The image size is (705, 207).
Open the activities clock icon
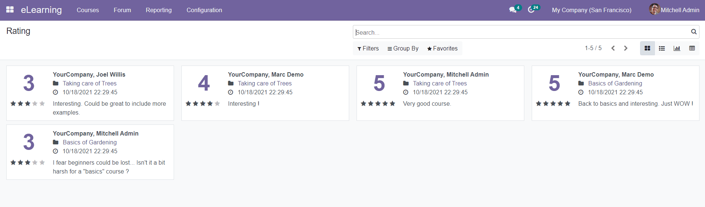(x=531, y=10)
